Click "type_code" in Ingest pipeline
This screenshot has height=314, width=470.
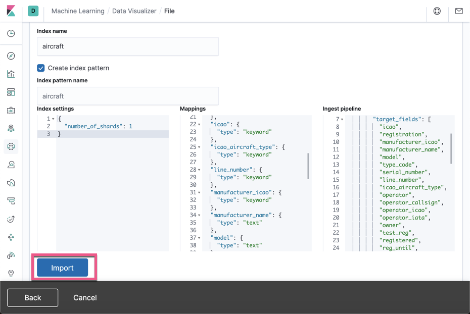point(397,165)
